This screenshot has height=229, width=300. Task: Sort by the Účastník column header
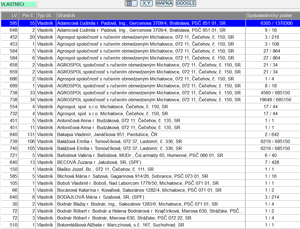(151, 16)
